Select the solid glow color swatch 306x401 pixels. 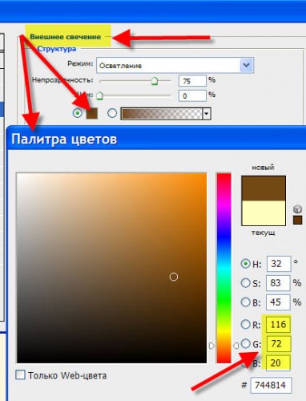[x=91, y=113]
